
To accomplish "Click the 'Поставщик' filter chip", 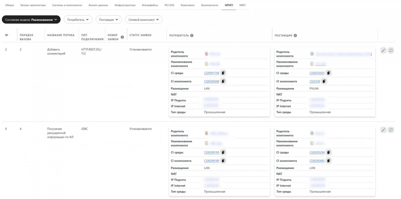I will click(108, 19).
